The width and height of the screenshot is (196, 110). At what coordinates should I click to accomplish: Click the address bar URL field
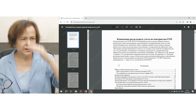click(x=123, y=22)
